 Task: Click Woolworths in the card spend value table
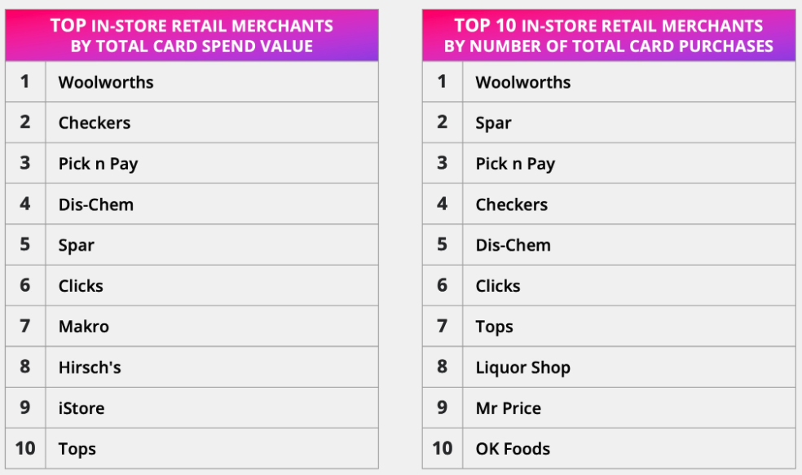pyautogui.click(x=106, y=82)
